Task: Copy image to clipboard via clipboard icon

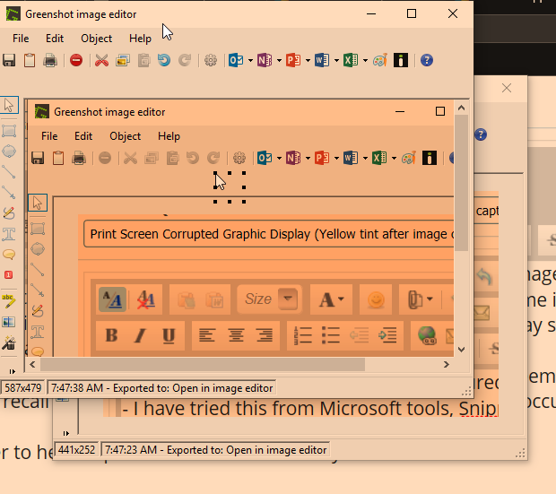Action: click(30, 60)
